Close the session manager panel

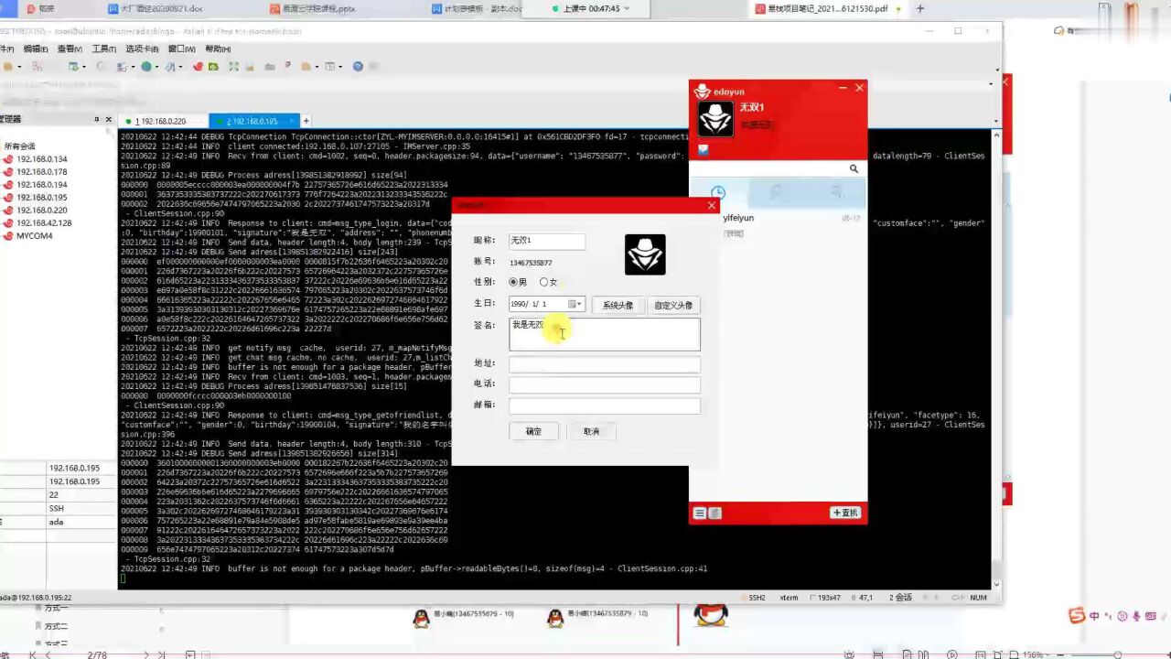(x=109, y=119)
